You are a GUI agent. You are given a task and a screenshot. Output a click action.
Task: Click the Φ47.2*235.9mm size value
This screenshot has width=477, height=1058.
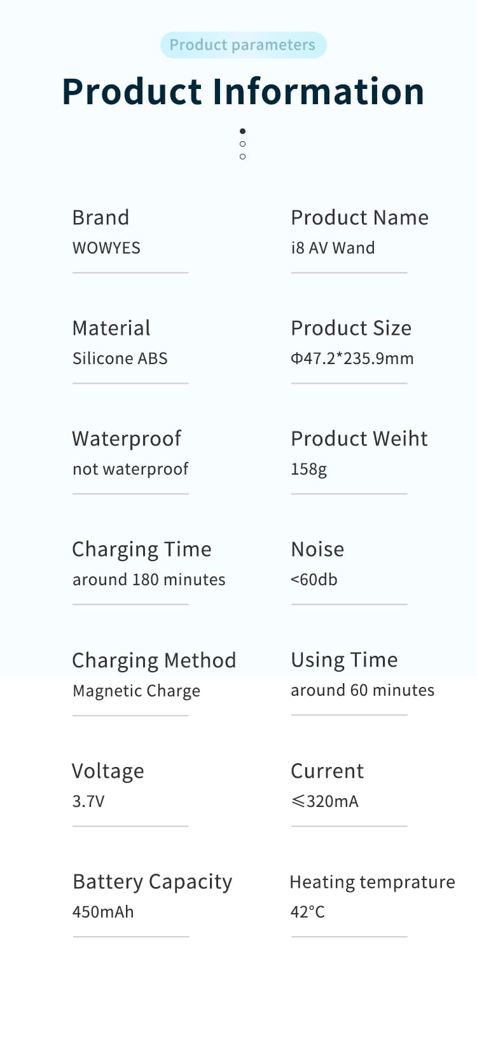[x=352, y=358]
